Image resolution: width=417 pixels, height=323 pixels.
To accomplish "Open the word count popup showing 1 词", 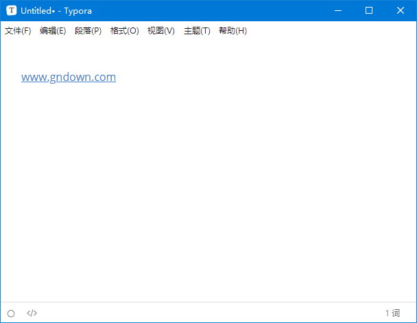I will [x=392, y=313].
